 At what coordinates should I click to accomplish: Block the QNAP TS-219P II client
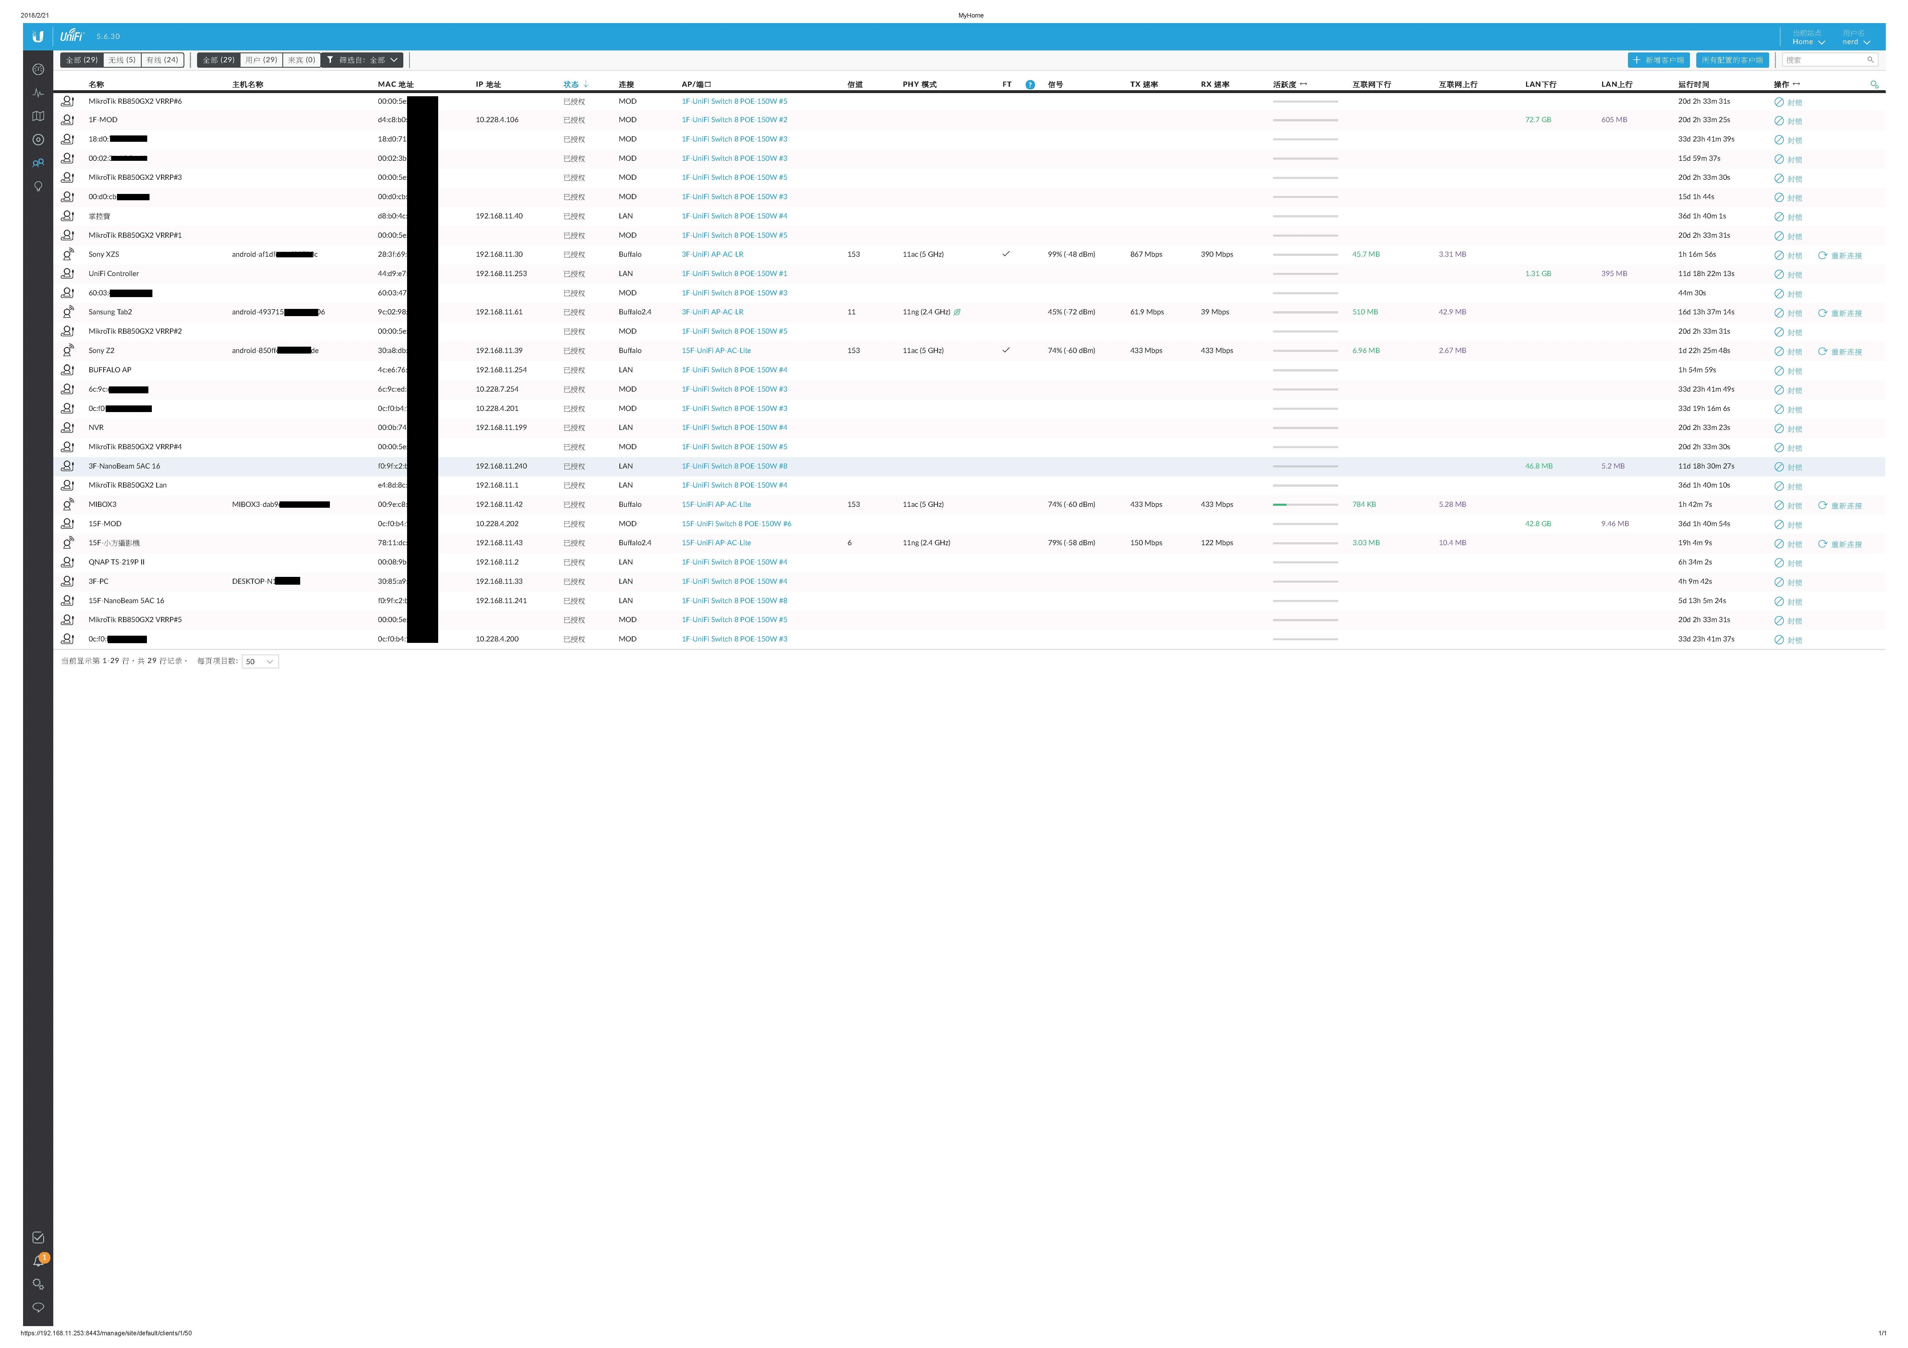coord(1788,563)
